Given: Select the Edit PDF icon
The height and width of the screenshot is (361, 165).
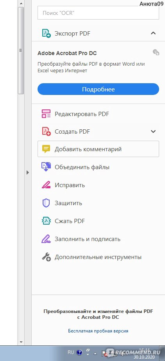Looking at the screenshot, I should pos(46,114).
